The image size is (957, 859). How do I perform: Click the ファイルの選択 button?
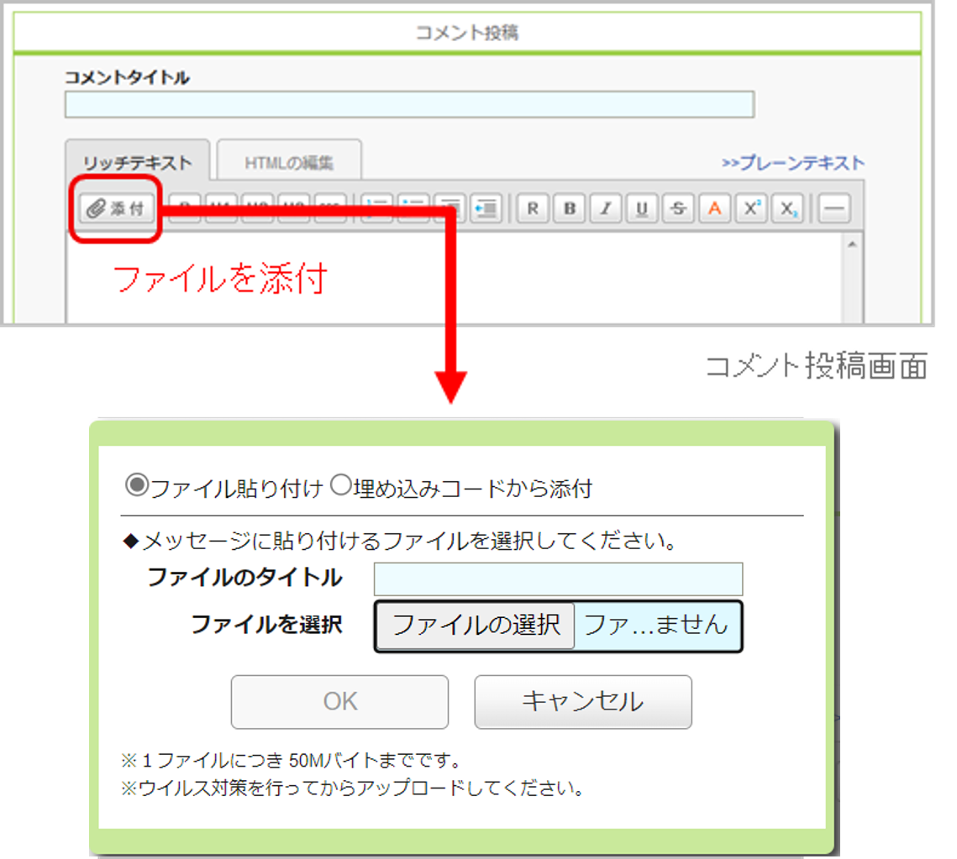coord(476,626)
